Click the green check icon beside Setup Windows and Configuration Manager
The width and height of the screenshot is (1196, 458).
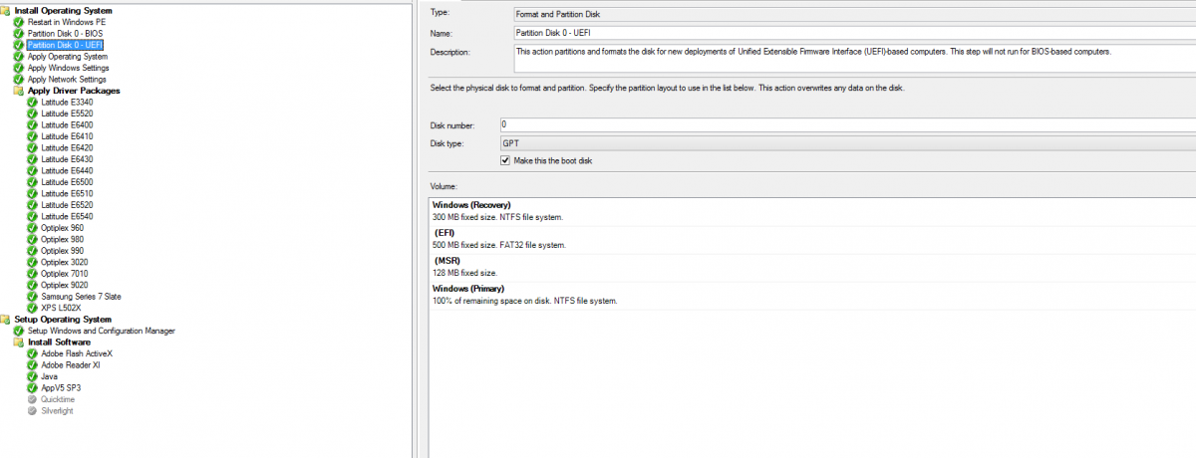(18, 331)
